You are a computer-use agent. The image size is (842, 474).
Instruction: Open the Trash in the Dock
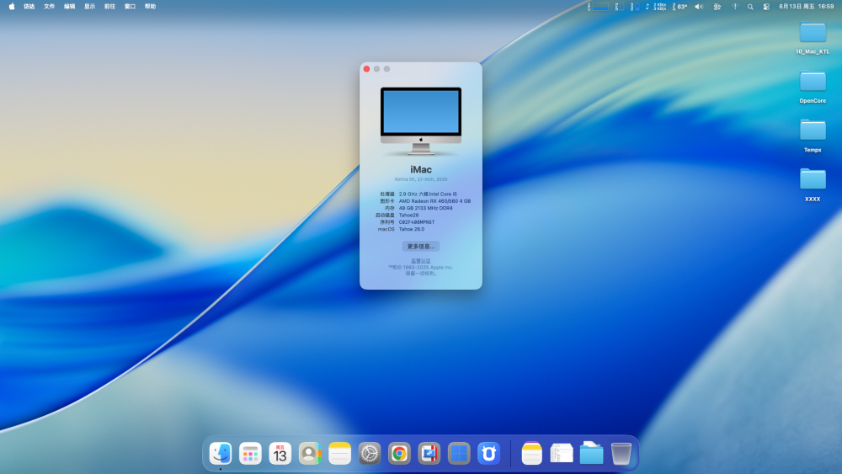click(x=621, y=454)
